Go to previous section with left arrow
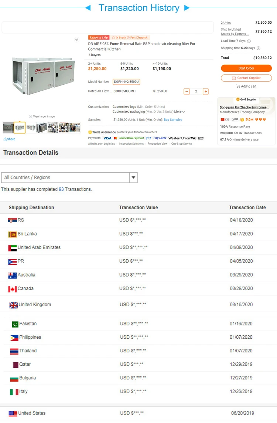The image size is (277, 423). click(88, 7)
